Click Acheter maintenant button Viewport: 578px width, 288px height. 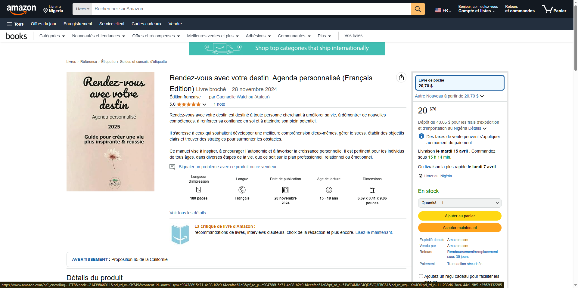point(460,228)
